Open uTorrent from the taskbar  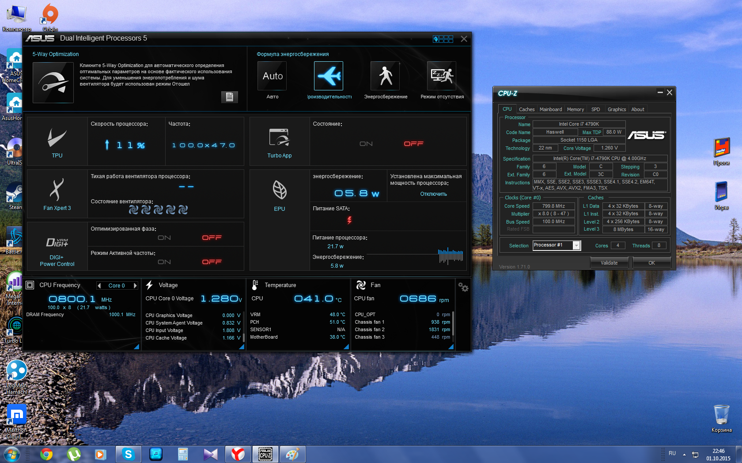(x=74, y=454)
